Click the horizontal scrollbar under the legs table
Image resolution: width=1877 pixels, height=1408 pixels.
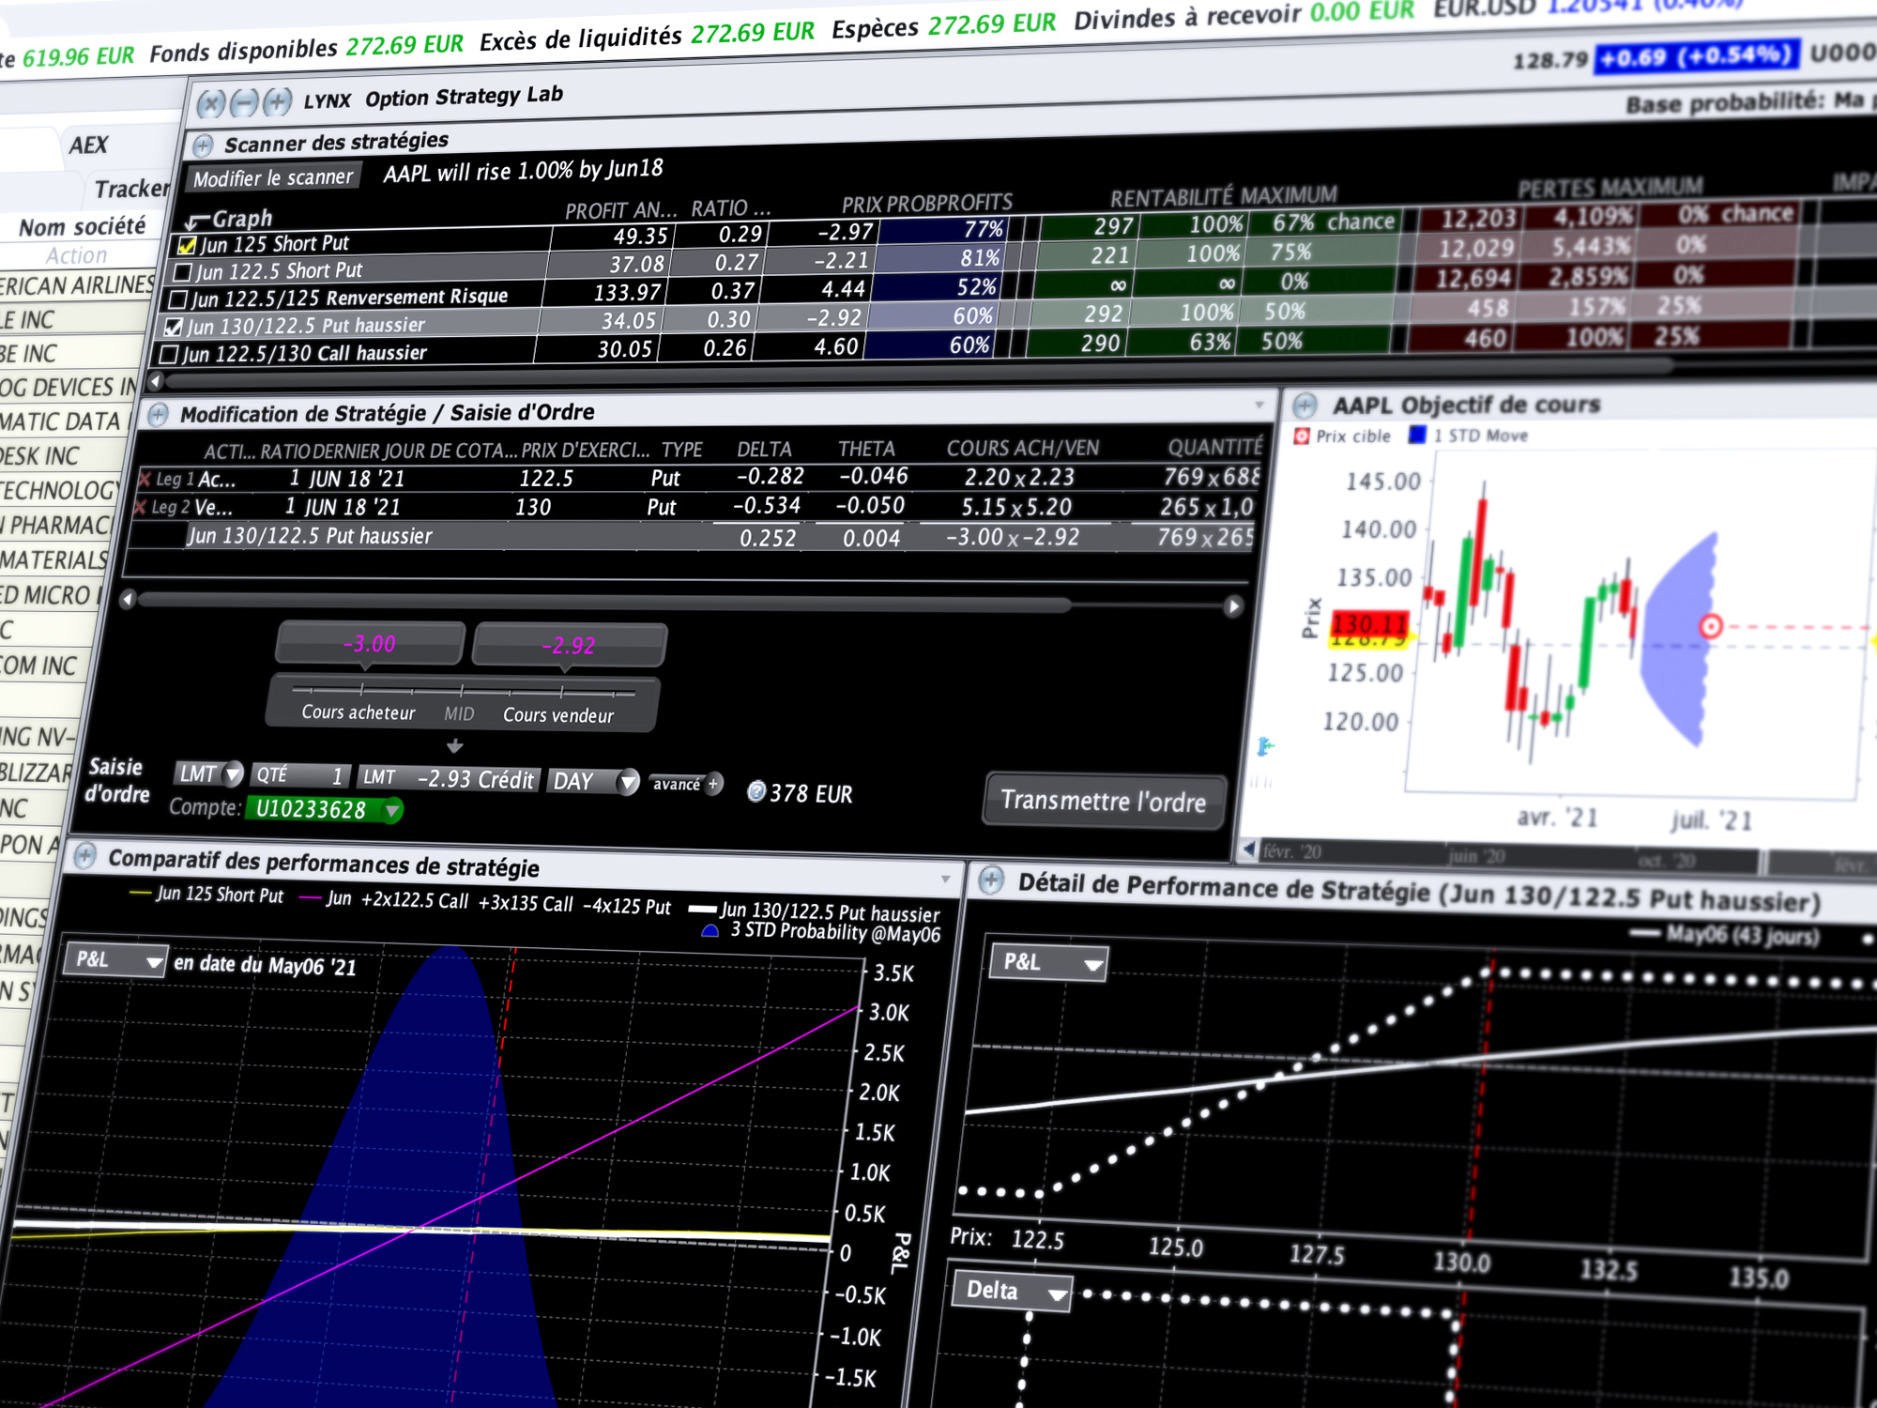coord(605,604)
